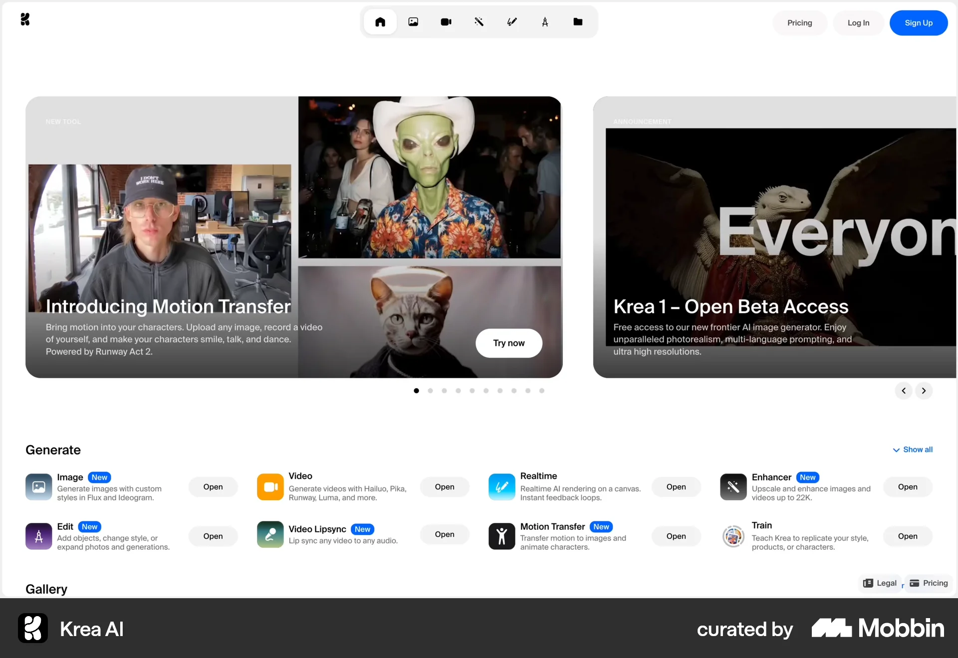Open Legal from the bottom-right links
The height and width of the screenshot is (658, 958).
point(880,583)
